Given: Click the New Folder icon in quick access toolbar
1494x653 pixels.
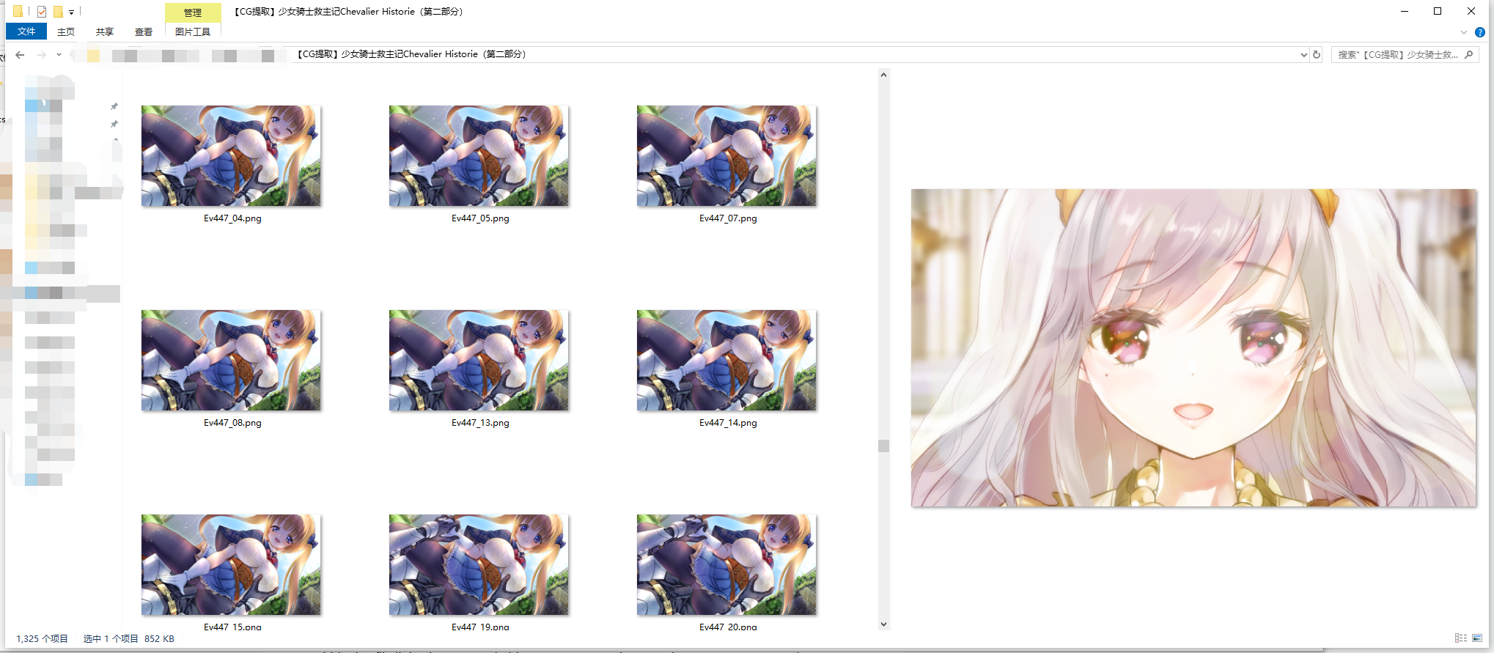Looking at the screenshot, I should click(x=58, y=12).
